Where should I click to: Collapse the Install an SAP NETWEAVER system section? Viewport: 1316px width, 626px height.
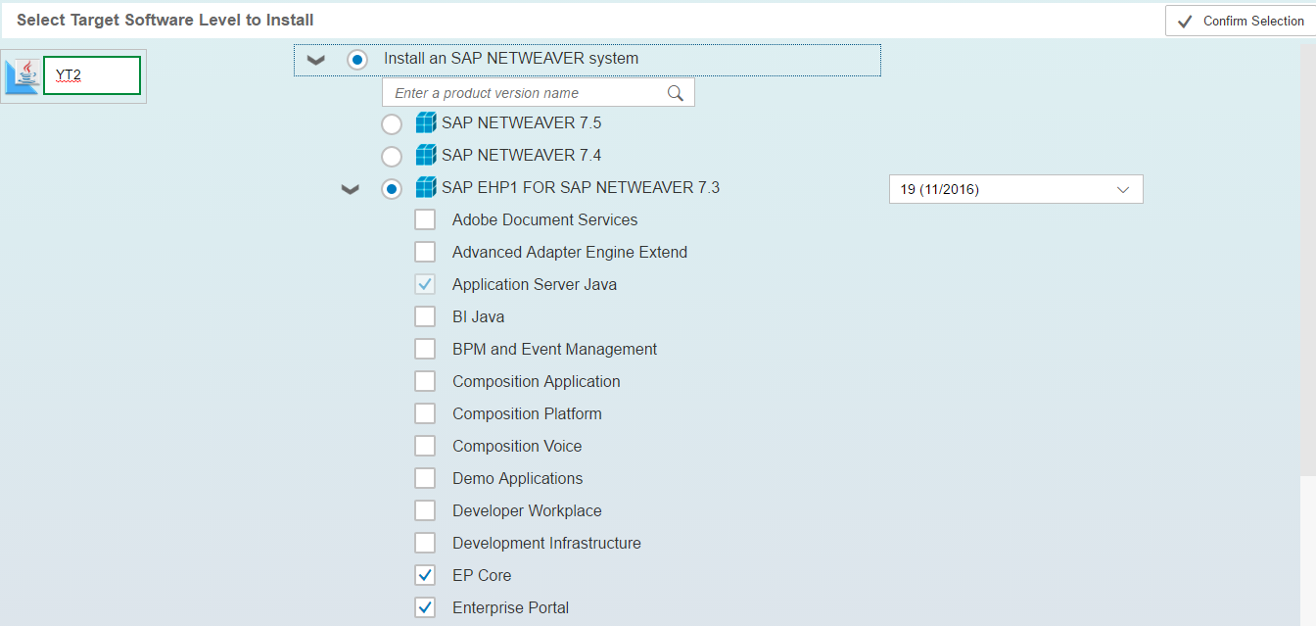315,60
